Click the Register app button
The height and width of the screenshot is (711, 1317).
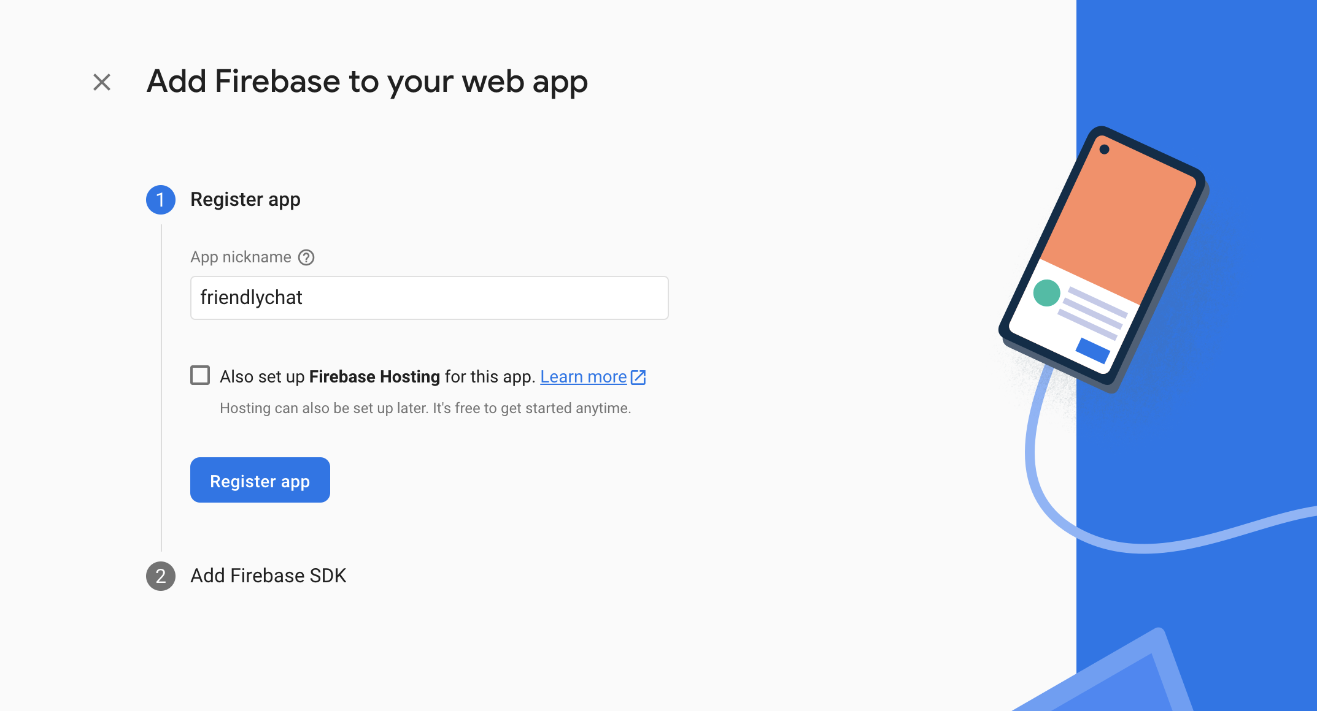pos(260,480)
